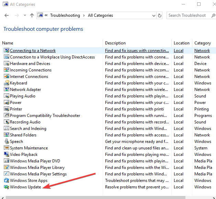Screen dimensions: 216x199
Task: Click the Network Adapter icon
Action: pos(7,90)
